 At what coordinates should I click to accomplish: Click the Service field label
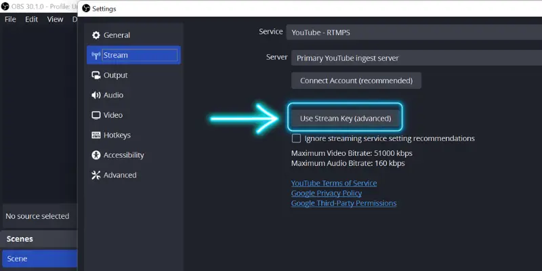(x=270, y=32)
